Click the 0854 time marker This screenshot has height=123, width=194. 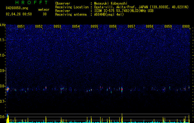click(76, 26)
